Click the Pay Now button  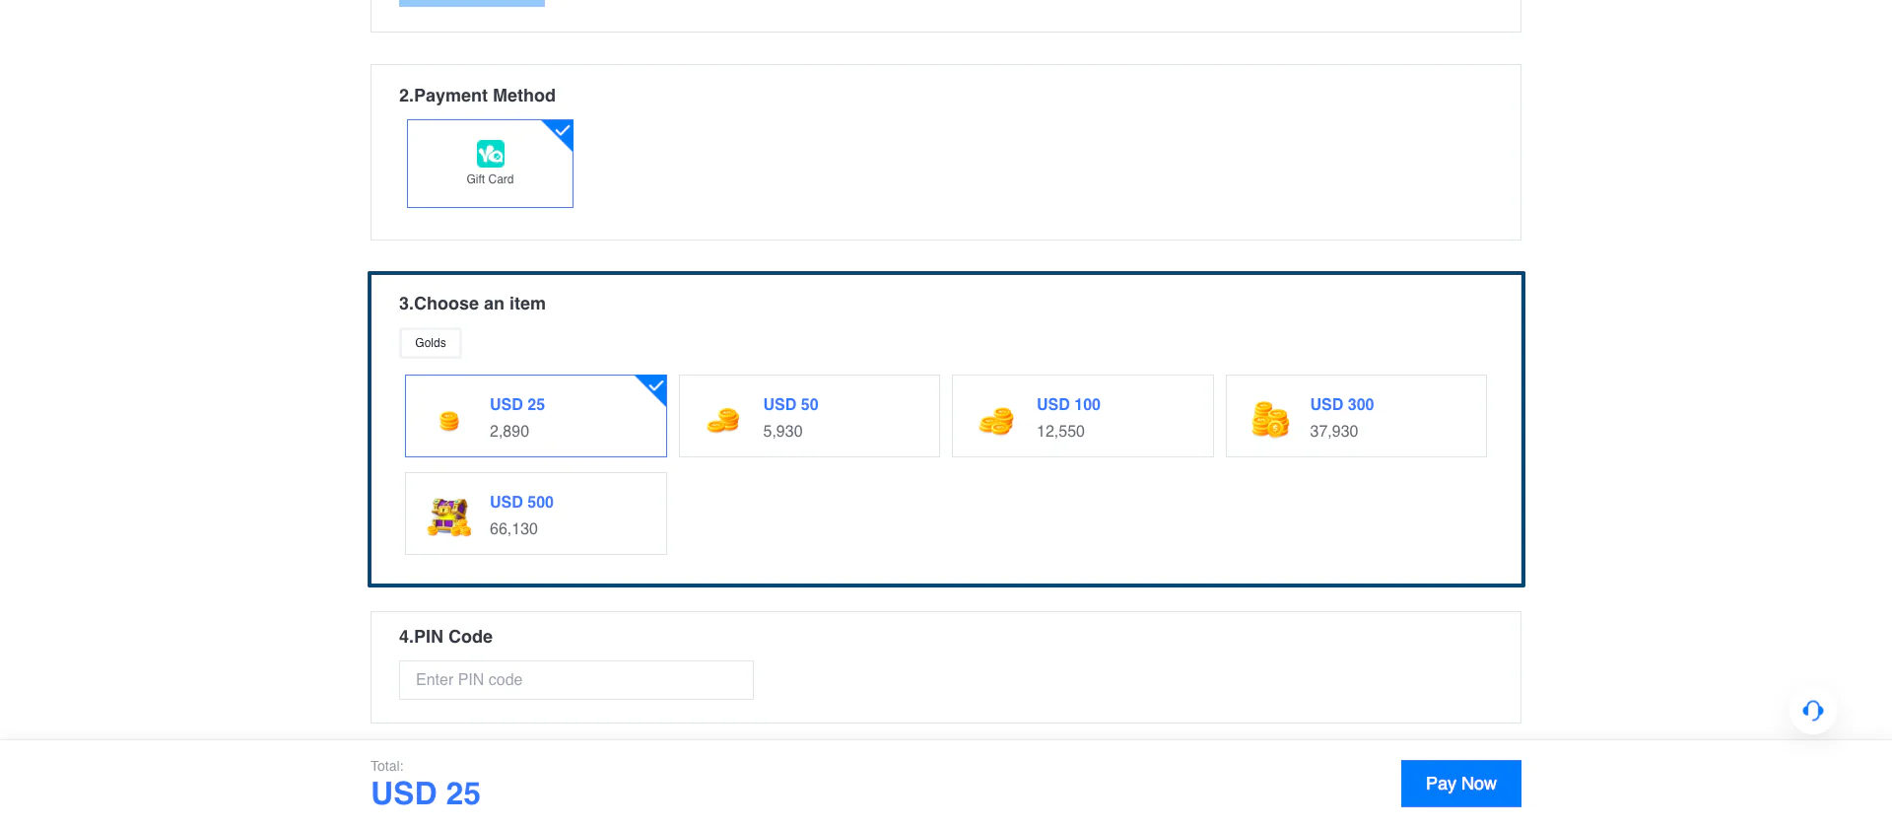click(1461, 784)
